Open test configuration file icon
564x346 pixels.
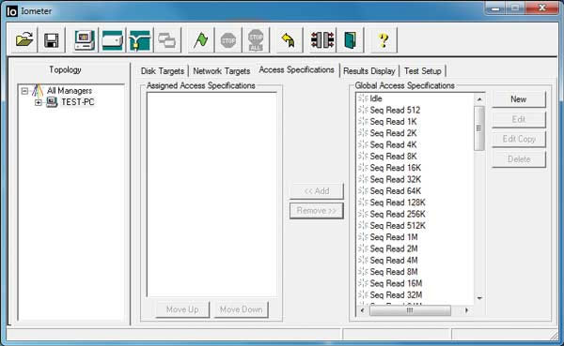coord(24,39)
